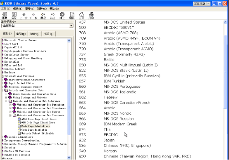Image resolution: width=229 pixels, height=160 pixels.
Task: Refresh the page using Refresh icon
Action: point(72,16)
